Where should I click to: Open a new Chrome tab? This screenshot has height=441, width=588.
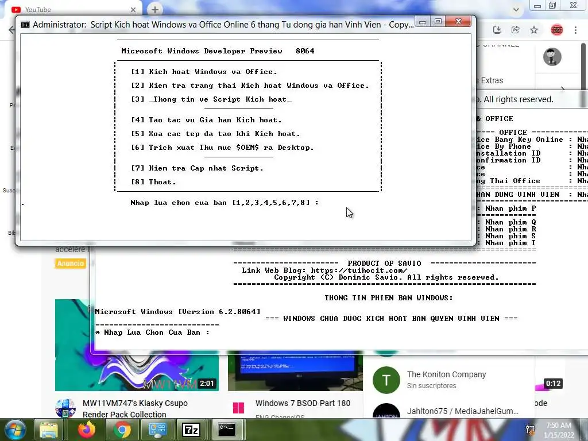(155, 9)
